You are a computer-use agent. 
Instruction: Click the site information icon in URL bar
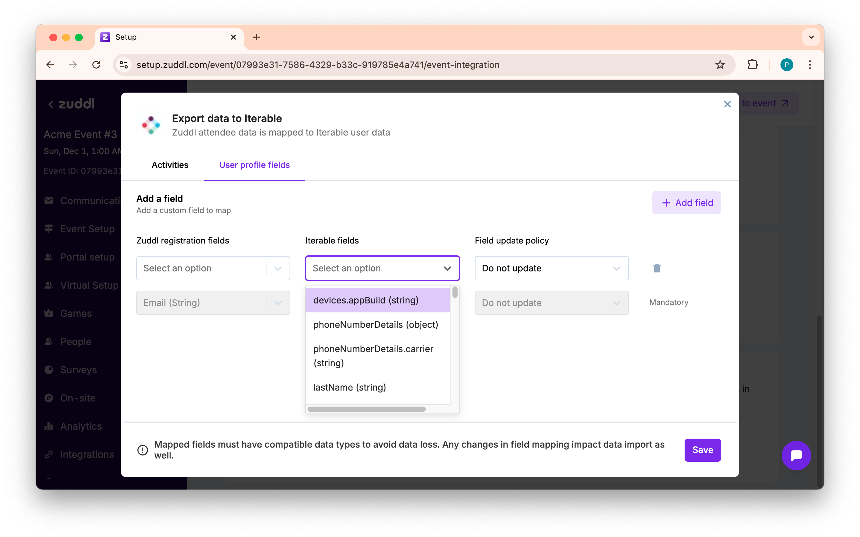124,65
